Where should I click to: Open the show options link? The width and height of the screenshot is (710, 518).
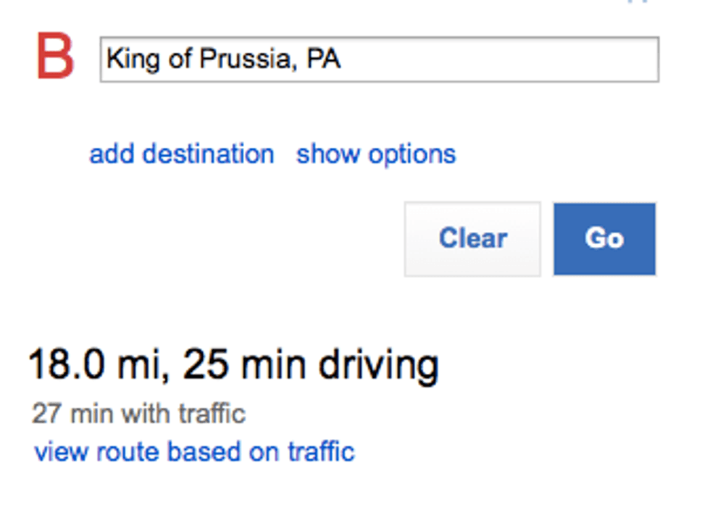coord(376,154)
